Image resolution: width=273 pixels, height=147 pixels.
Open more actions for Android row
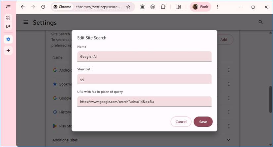[x=229, y=70]
